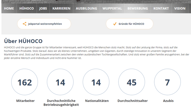Go to the KONTAKT page

pos(161,8)
